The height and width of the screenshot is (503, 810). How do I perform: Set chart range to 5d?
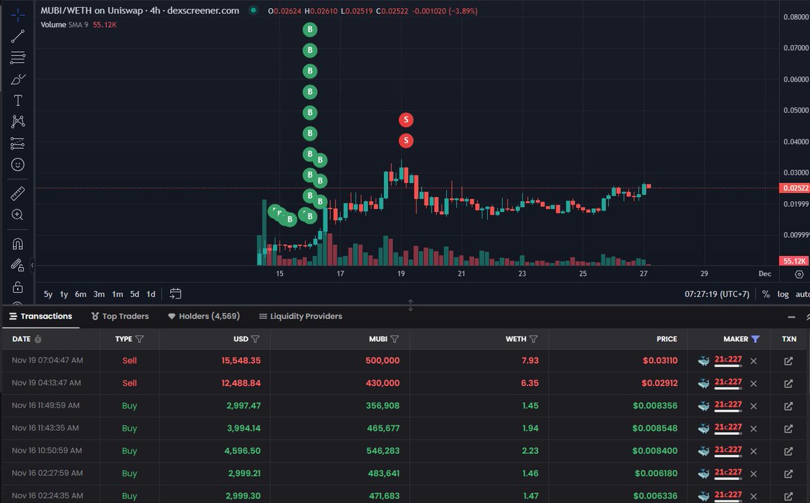(134, 294)
